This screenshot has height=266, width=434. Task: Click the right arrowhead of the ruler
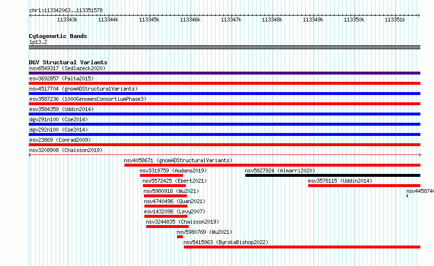pos(419,15)
